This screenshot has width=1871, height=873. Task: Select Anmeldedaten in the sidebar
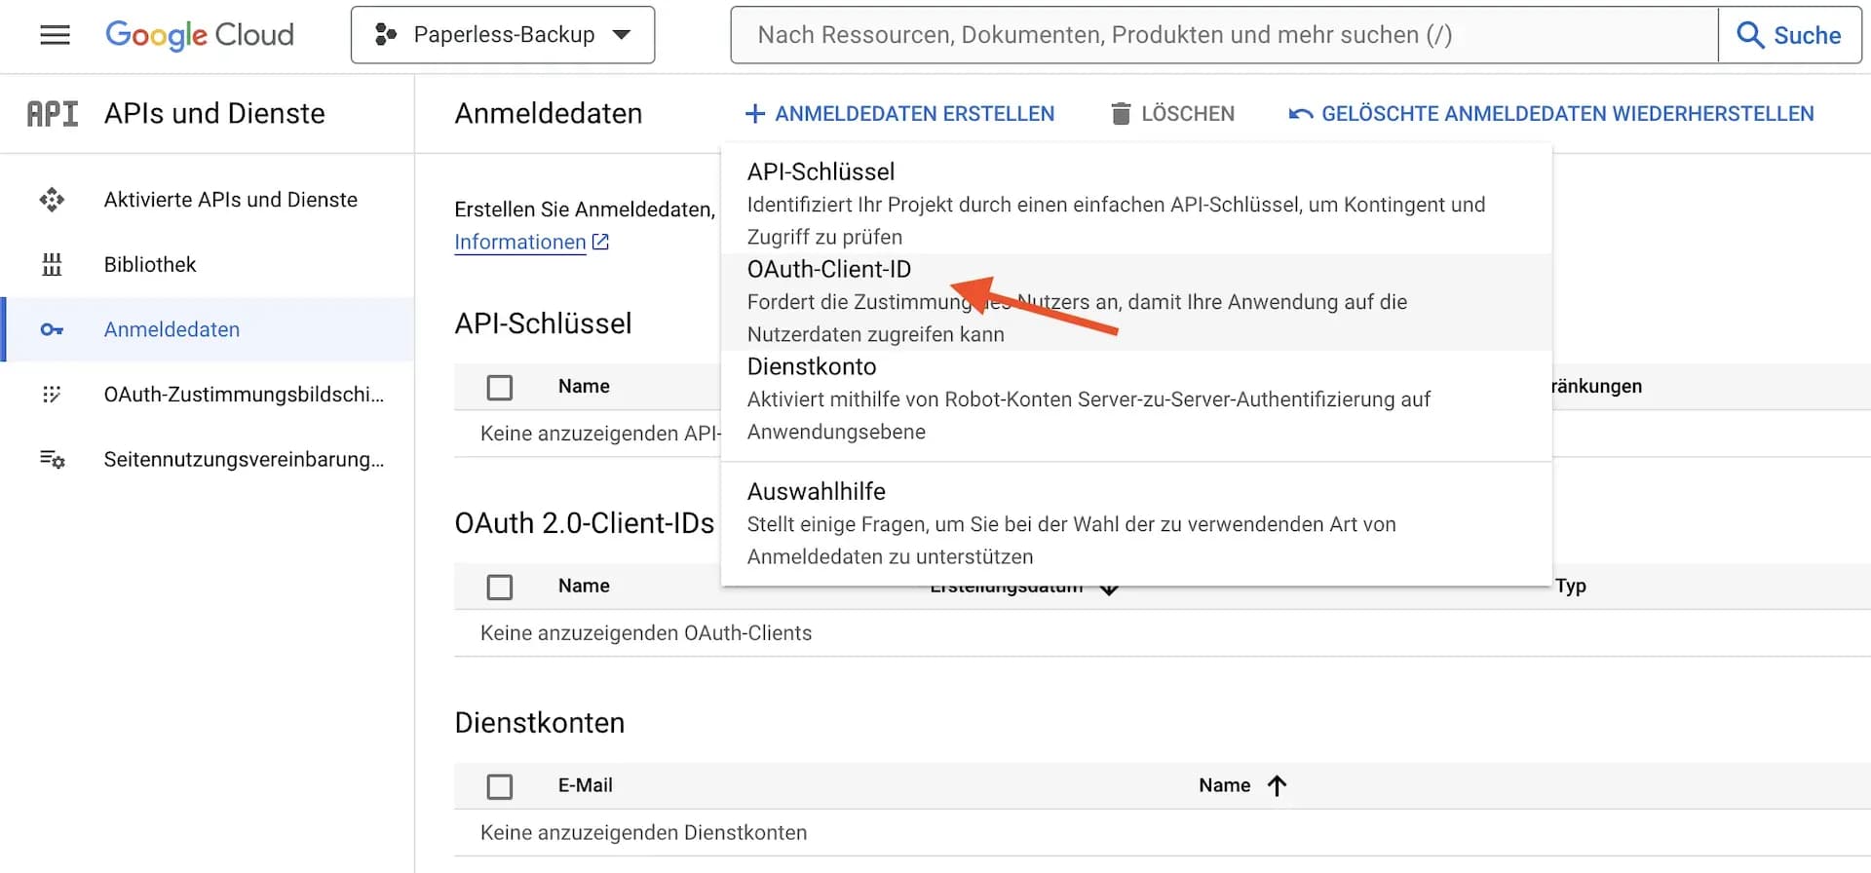[208, 329]
